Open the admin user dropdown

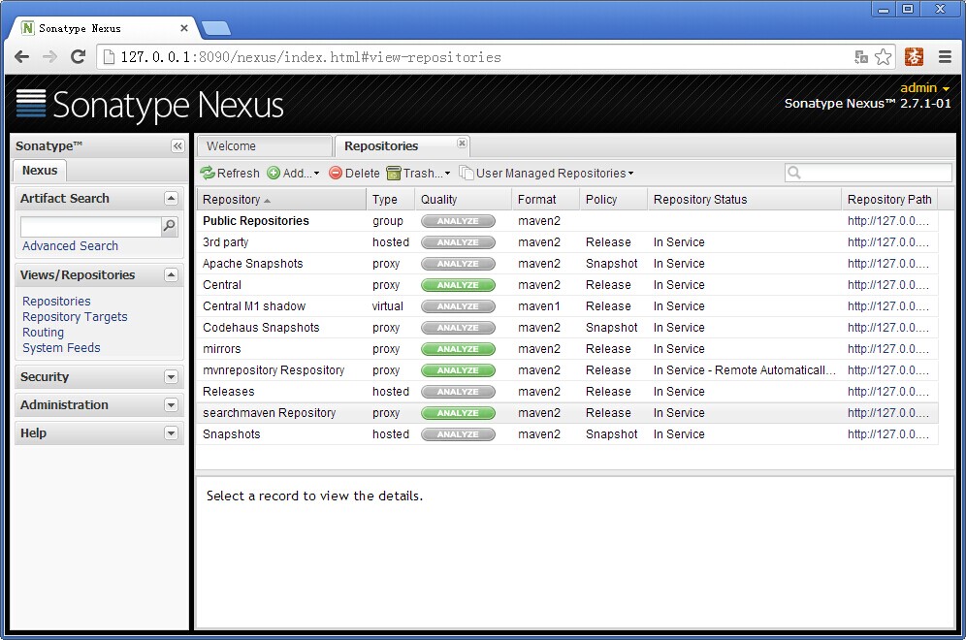[x=924, y=87]
